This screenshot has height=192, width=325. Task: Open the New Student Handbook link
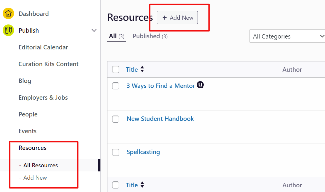[x=160, y=119]
